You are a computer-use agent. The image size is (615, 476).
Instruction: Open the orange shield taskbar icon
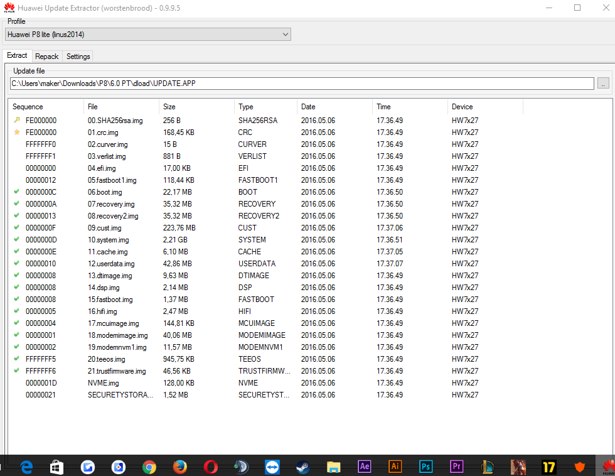point(579,467)
